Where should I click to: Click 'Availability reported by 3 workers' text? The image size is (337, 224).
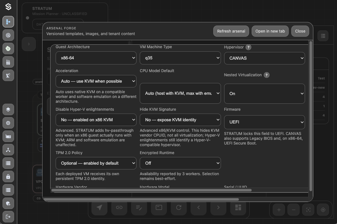coord(179,176)
